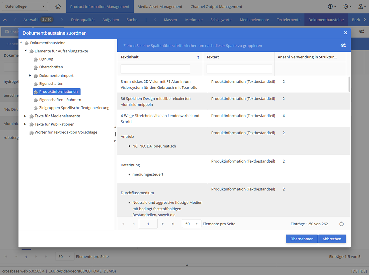Jump to last page in dialog pager
Screen dimensions: 369x275
pos(173,224)
